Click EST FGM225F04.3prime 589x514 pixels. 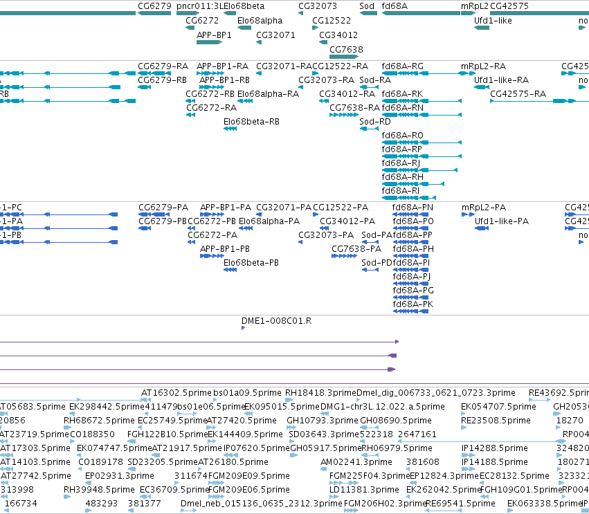pyautogui.click(x=370, y=476)
